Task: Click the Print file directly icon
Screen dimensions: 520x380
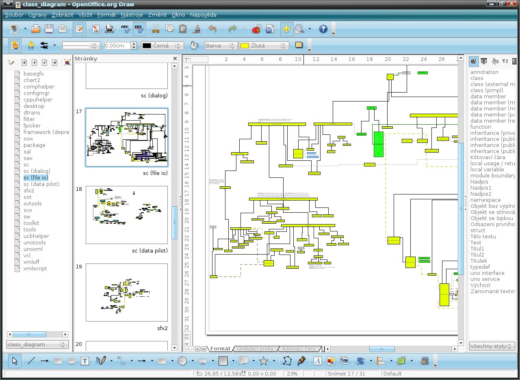Action: click(109, 29)
